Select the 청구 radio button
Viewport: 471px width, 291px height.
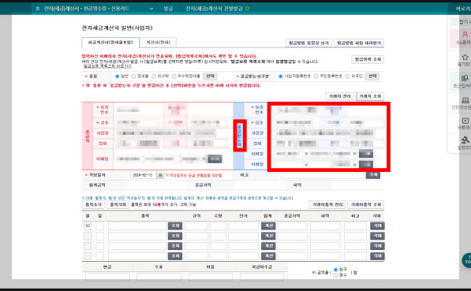(x=336, y=270)
